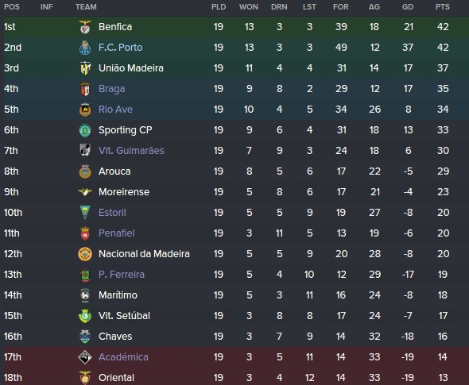Open the União Madeira crest icon
Screen dimensions: 469x385
click(x=85, y=68)
